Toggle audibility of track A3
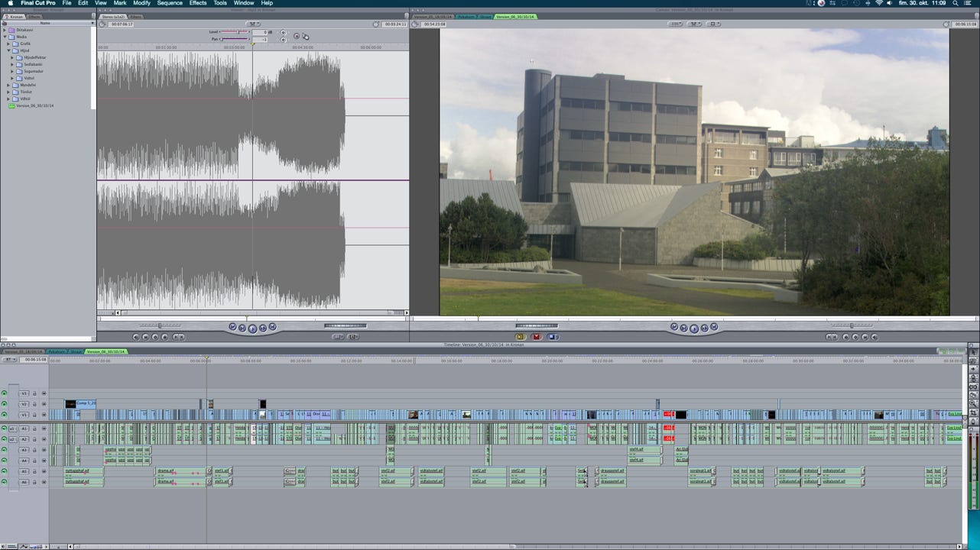The height and width of the screenshot is (550, 980). (4, 450)
